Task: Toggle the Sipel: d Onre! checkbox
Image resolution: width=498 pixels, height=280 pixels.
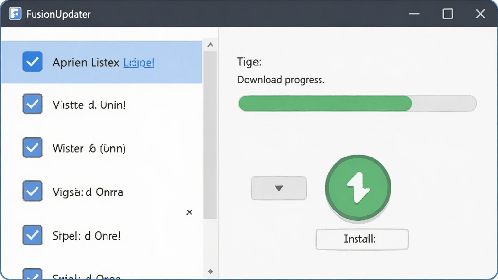Action: click(x=33, y=235)
